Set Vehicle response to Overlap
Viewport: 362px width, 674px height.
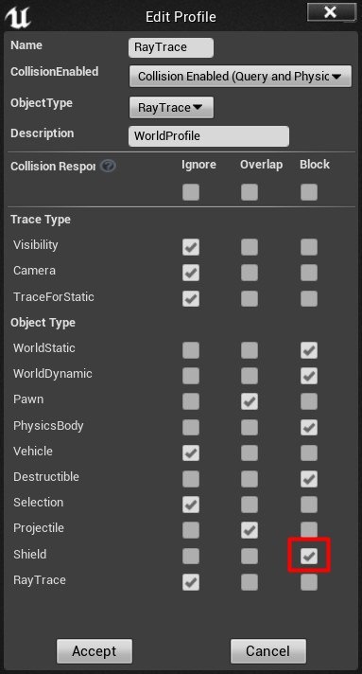tap(250, 453)
